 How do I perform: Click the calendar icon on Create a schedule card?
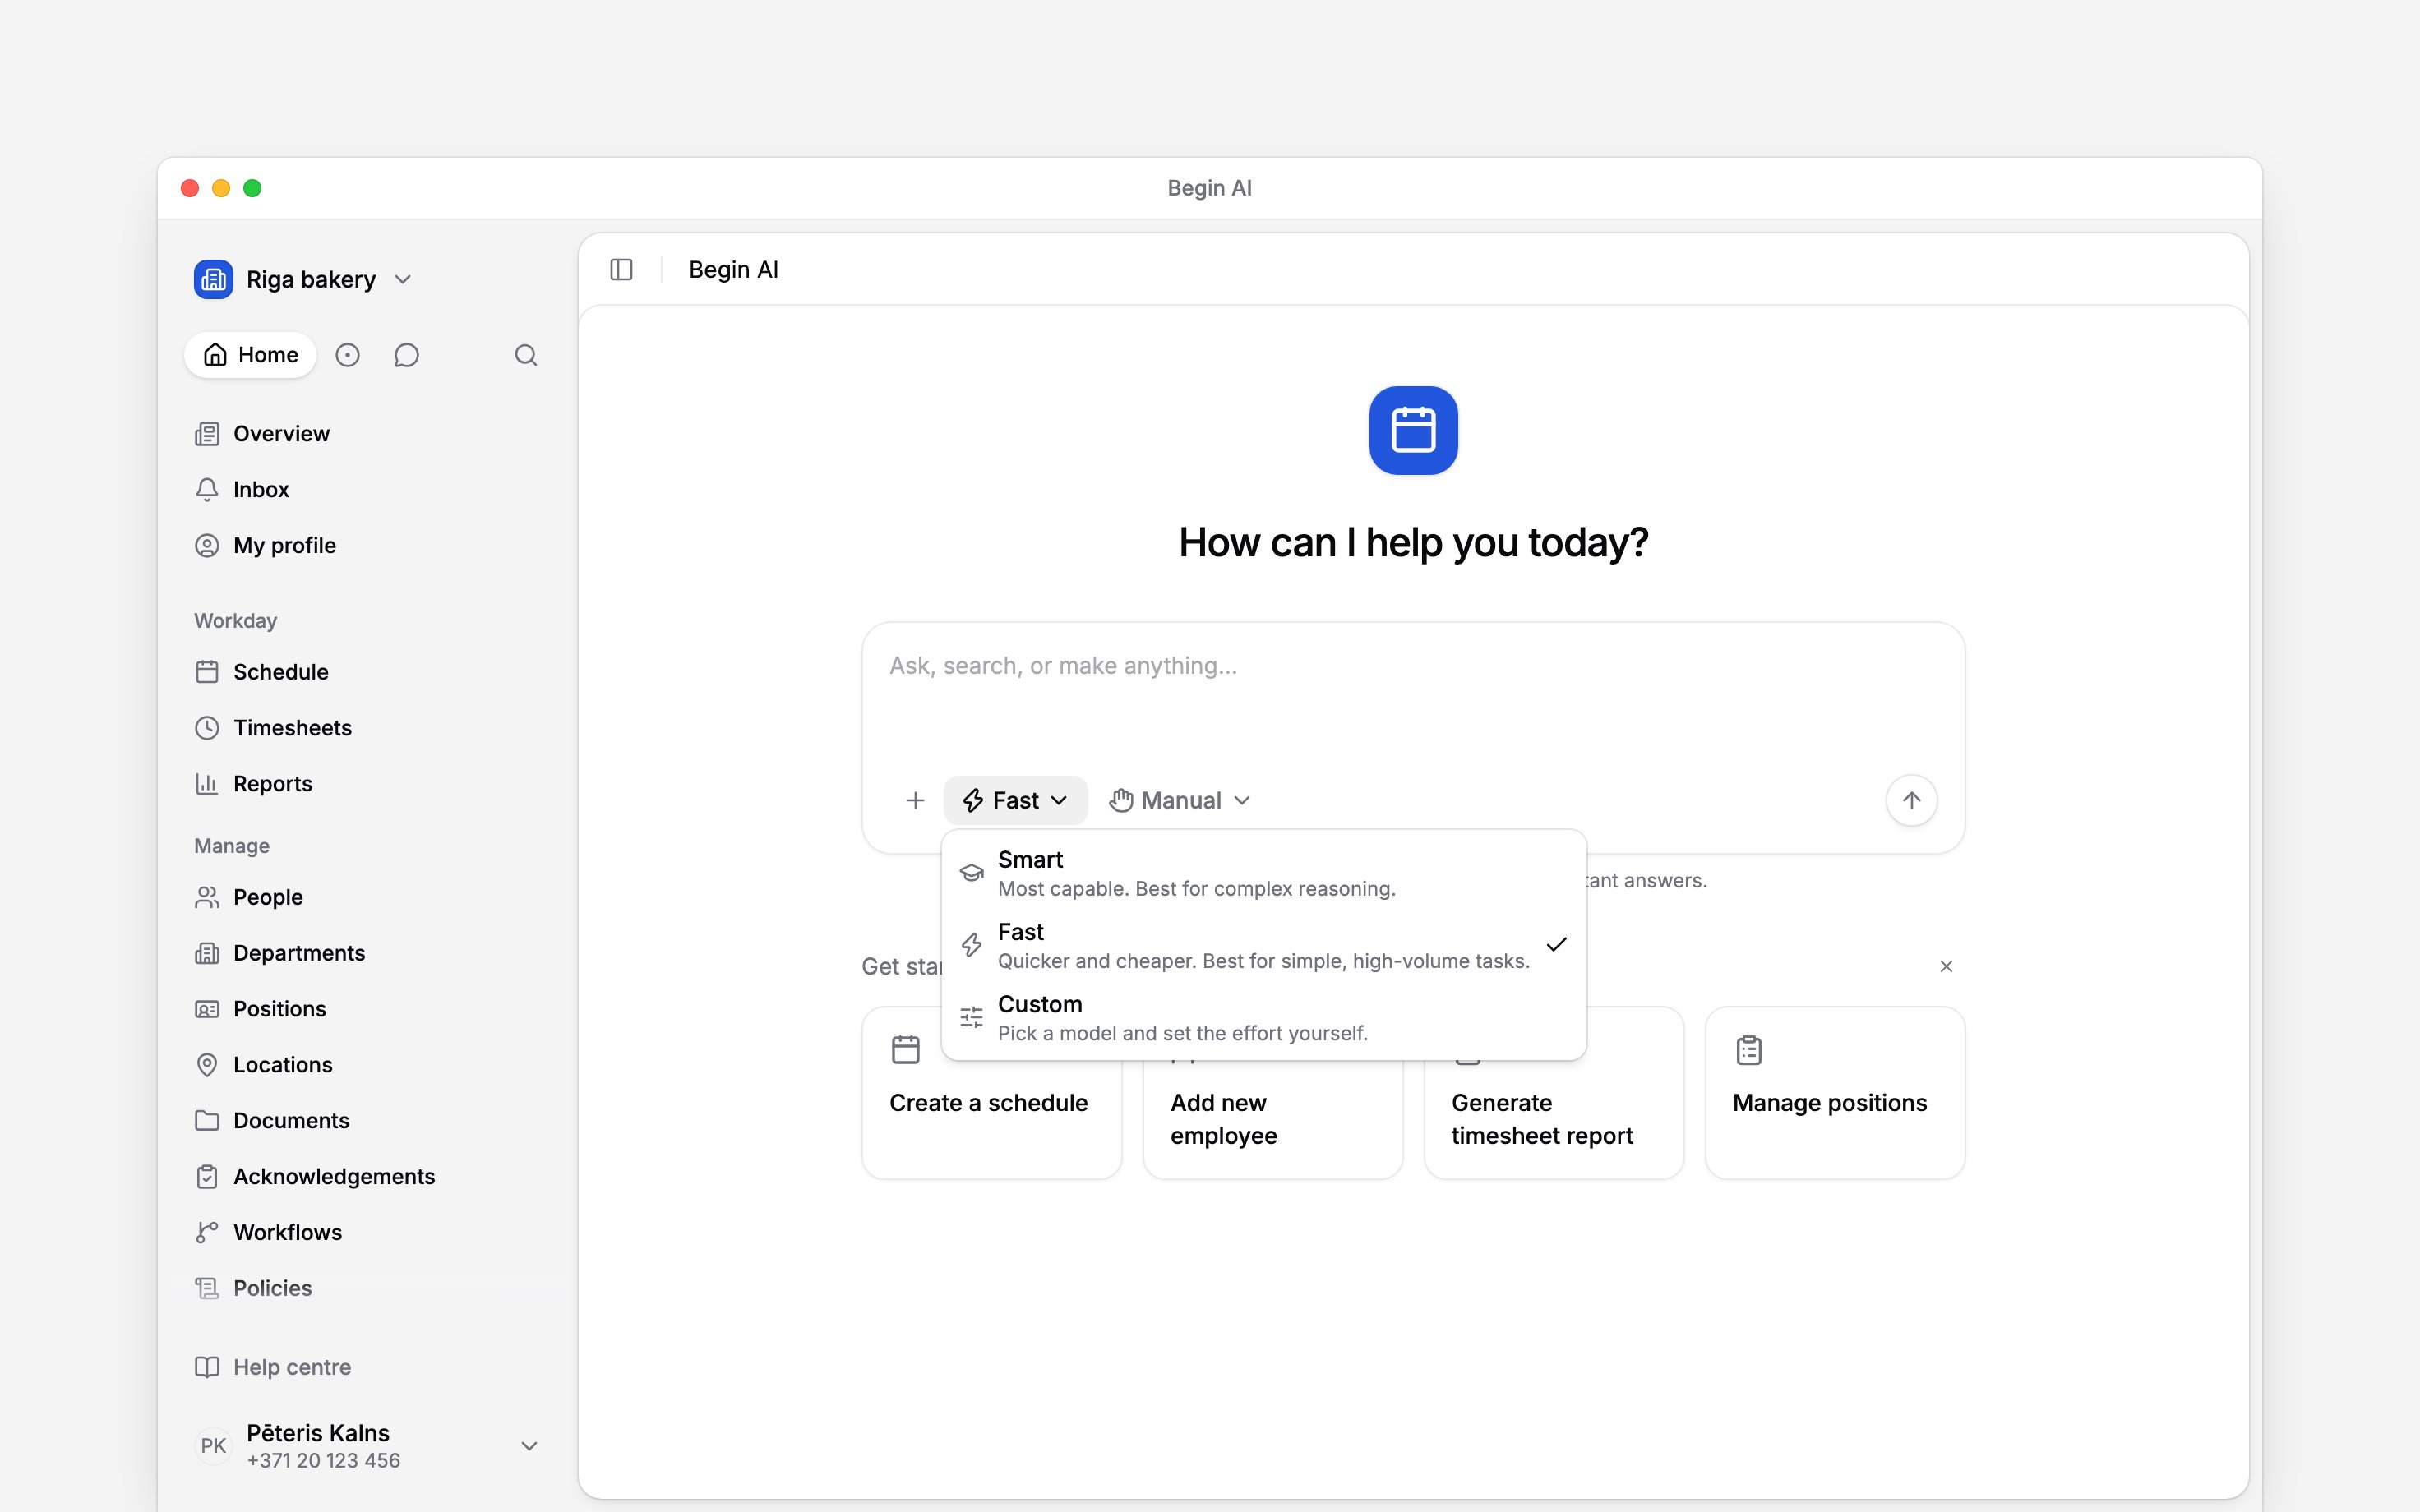905,1050
